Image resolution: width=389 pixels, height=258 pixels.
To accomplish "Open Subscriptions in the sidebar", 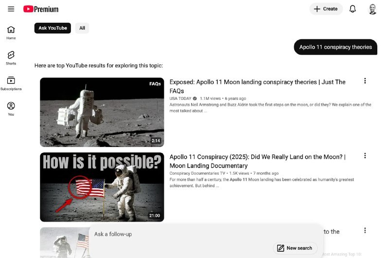I will point(11,83).
